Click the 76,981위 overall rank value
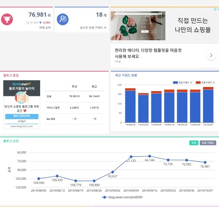Viewport: 219px width, 207px height. tap(40, 15)
